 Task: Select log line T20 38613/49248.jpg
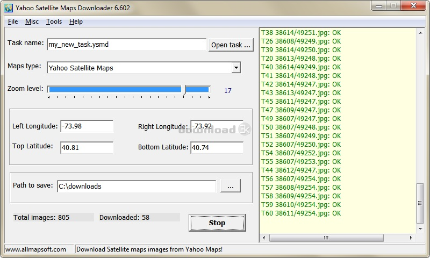pos(301,59)
